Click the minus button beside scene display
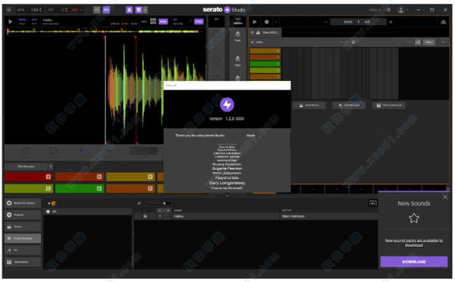Image resolution: width=455 pixels, height=282 pixels. point(325,22)
